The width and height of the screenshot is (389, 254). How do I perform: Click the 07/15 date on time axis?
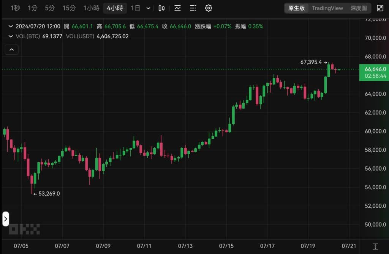click(x=226, y=246)
